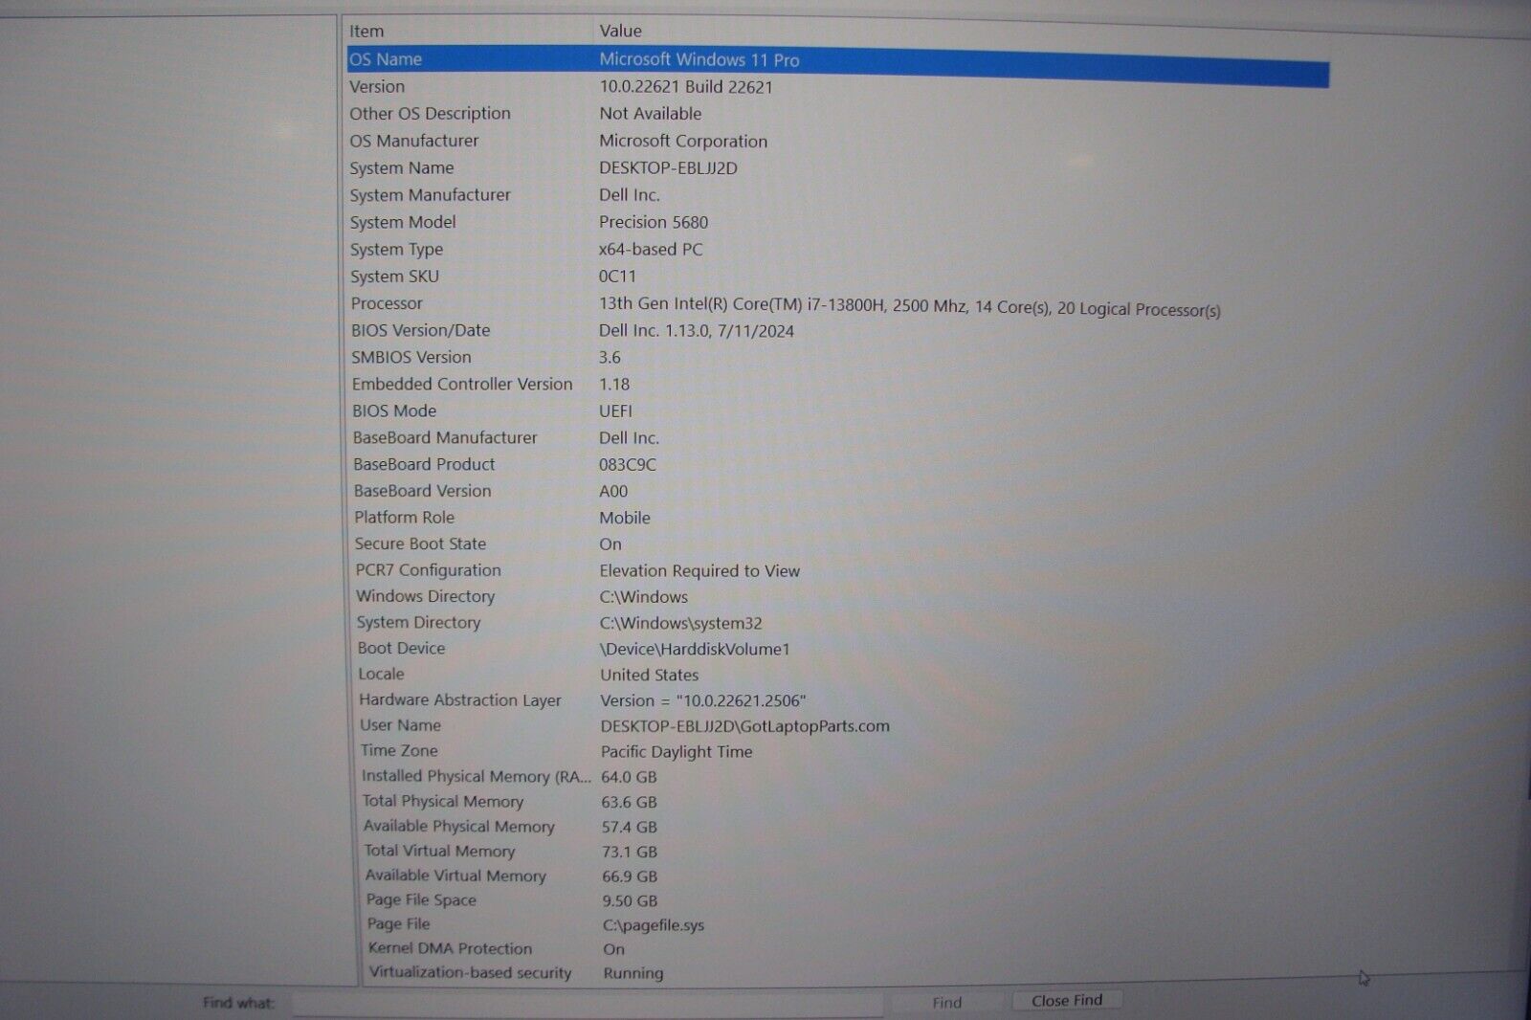Select the BIOS Version/Date row
Screen dimensions: 1531x1020
(x=838, y=330)
